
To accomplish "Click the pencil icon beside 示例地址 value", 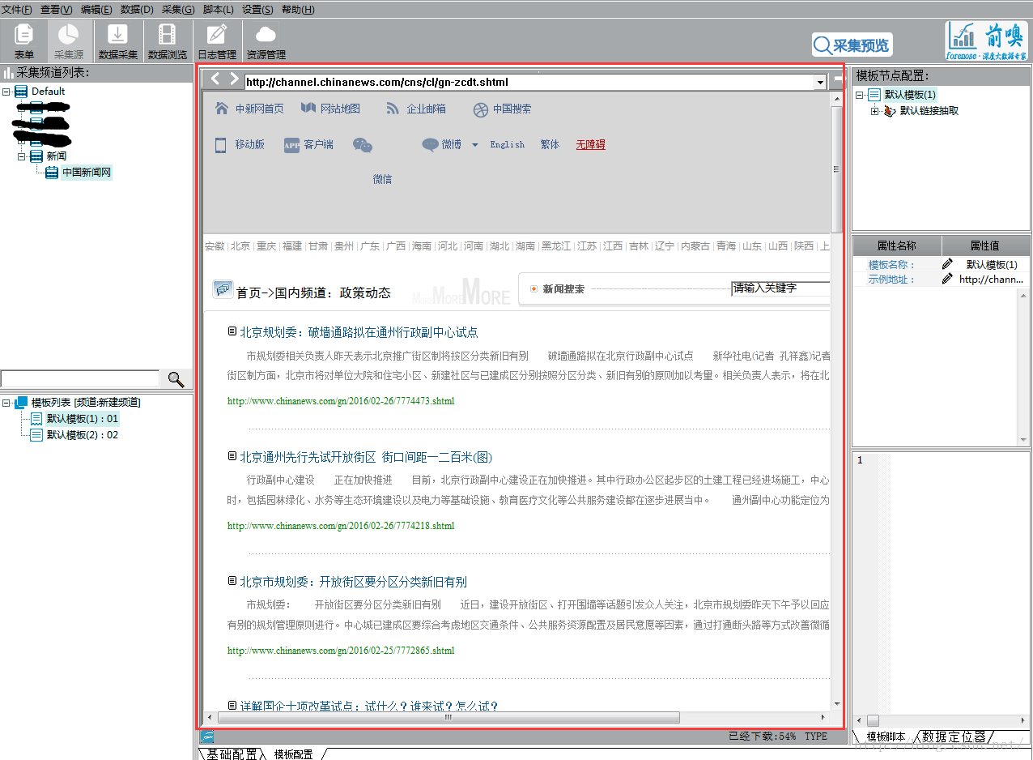I will pyautogui.click(x=947, y=279).
